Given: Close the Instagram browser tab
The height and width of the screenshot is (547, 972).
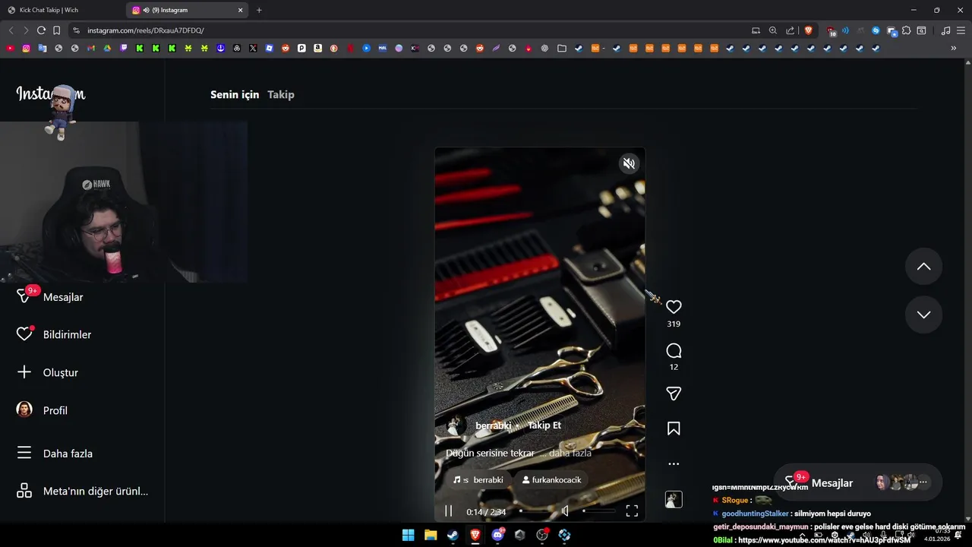Looking at the screenshot, I should tap(241, 10).
